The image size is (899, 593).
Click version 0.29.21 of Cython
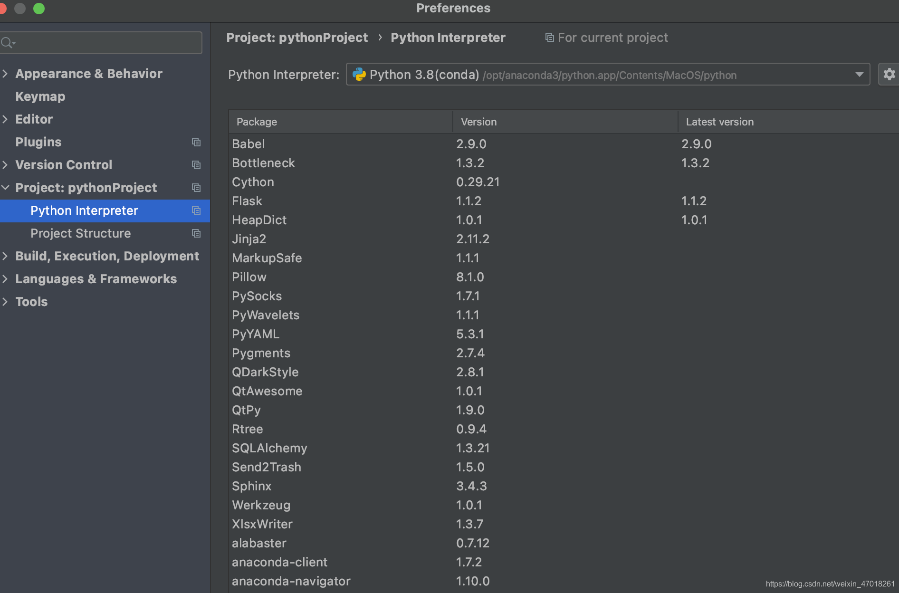tap(478, 182)
